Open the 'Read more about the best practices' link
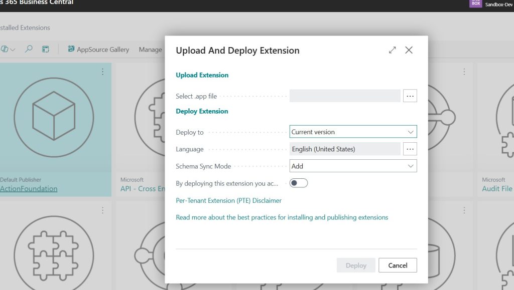This screenshot has width=514, height=290. click(x=282, y=217)
